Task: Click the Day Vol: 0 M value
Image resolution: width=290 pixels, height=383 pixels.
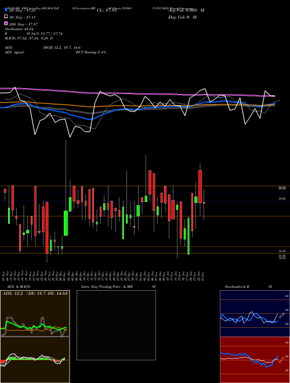Action: pos(182,17)
